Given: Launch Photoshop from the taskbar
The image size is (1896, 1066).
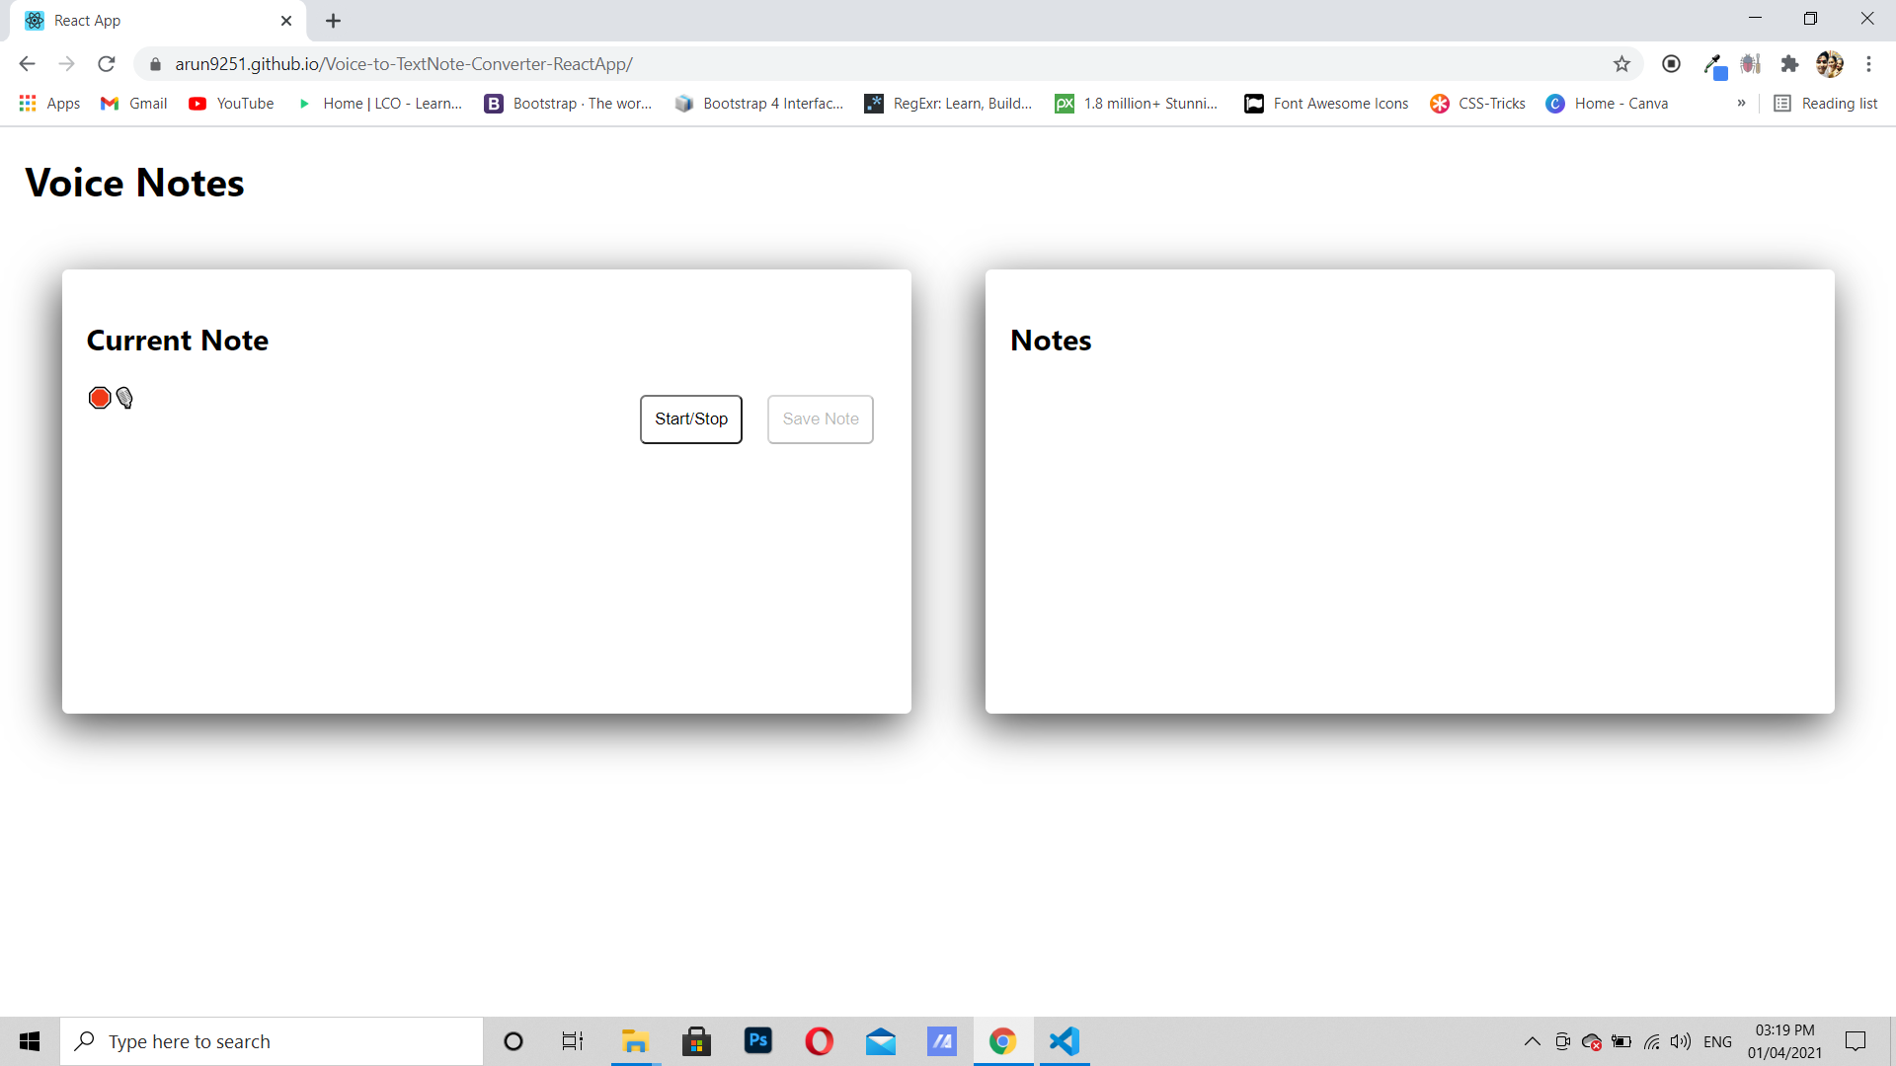Looking at the screenshot, I should pos(757,1041).
